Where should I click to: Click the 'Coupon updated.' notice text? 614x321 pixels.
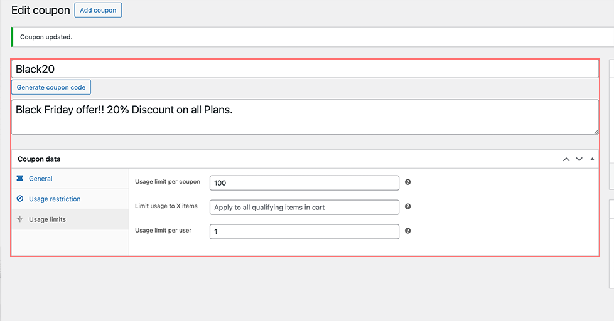[46, 37]
